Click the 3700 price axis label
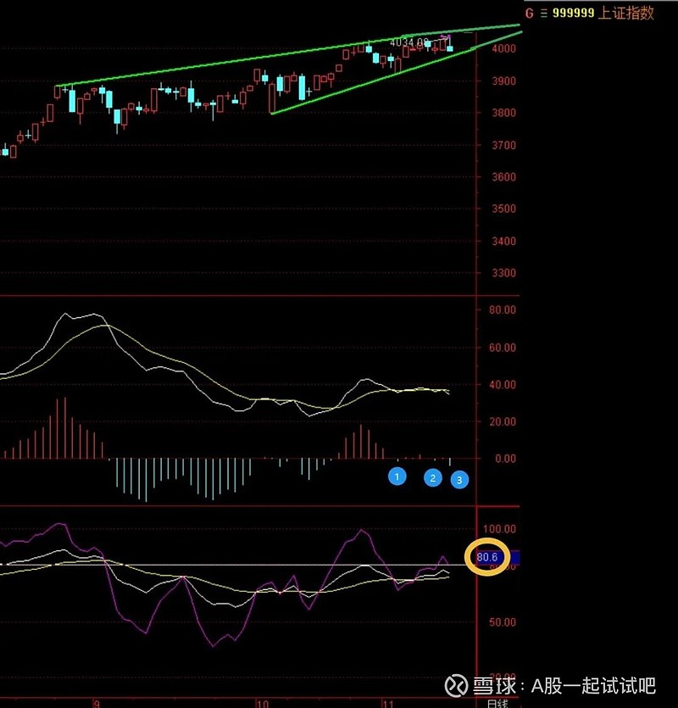Image resolution: width=678 pixels, height=708 pixels. (x=503, y=145)
